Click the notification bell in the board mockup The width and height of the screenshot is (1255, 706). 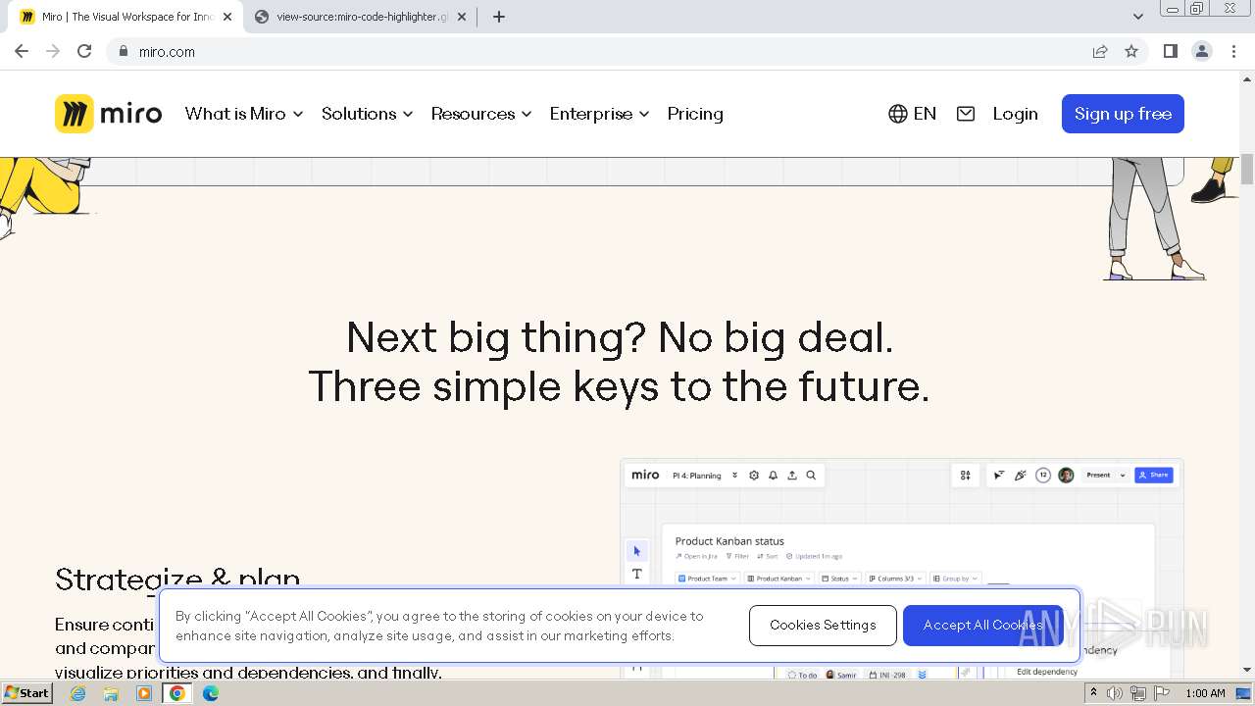773,476
